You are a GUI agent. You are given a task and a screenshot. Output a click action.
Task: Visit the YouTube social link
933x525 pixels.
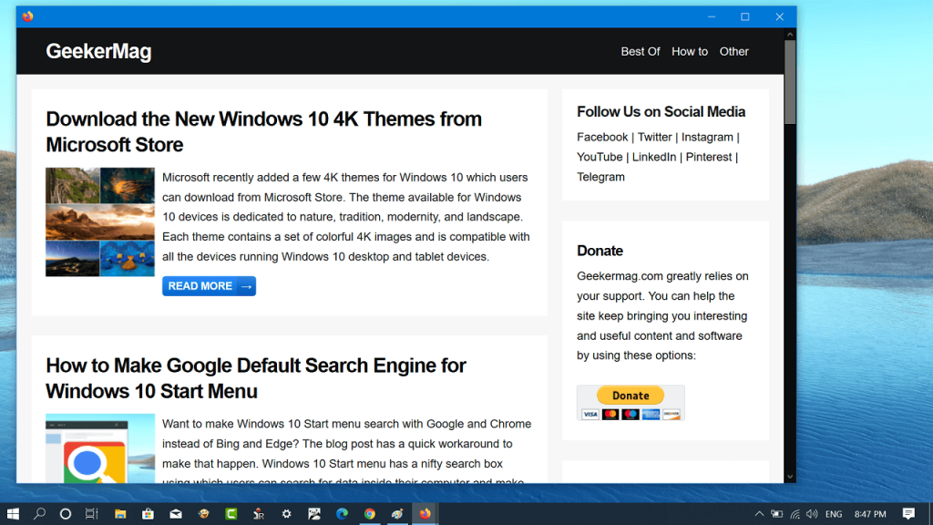(600, 157)
